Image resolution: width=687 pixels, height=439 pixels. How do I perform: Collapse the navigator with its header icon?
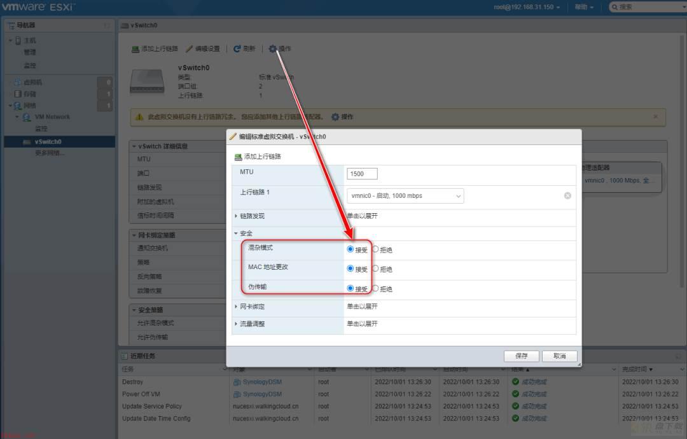pyautogui.click(x=107, y=25)
